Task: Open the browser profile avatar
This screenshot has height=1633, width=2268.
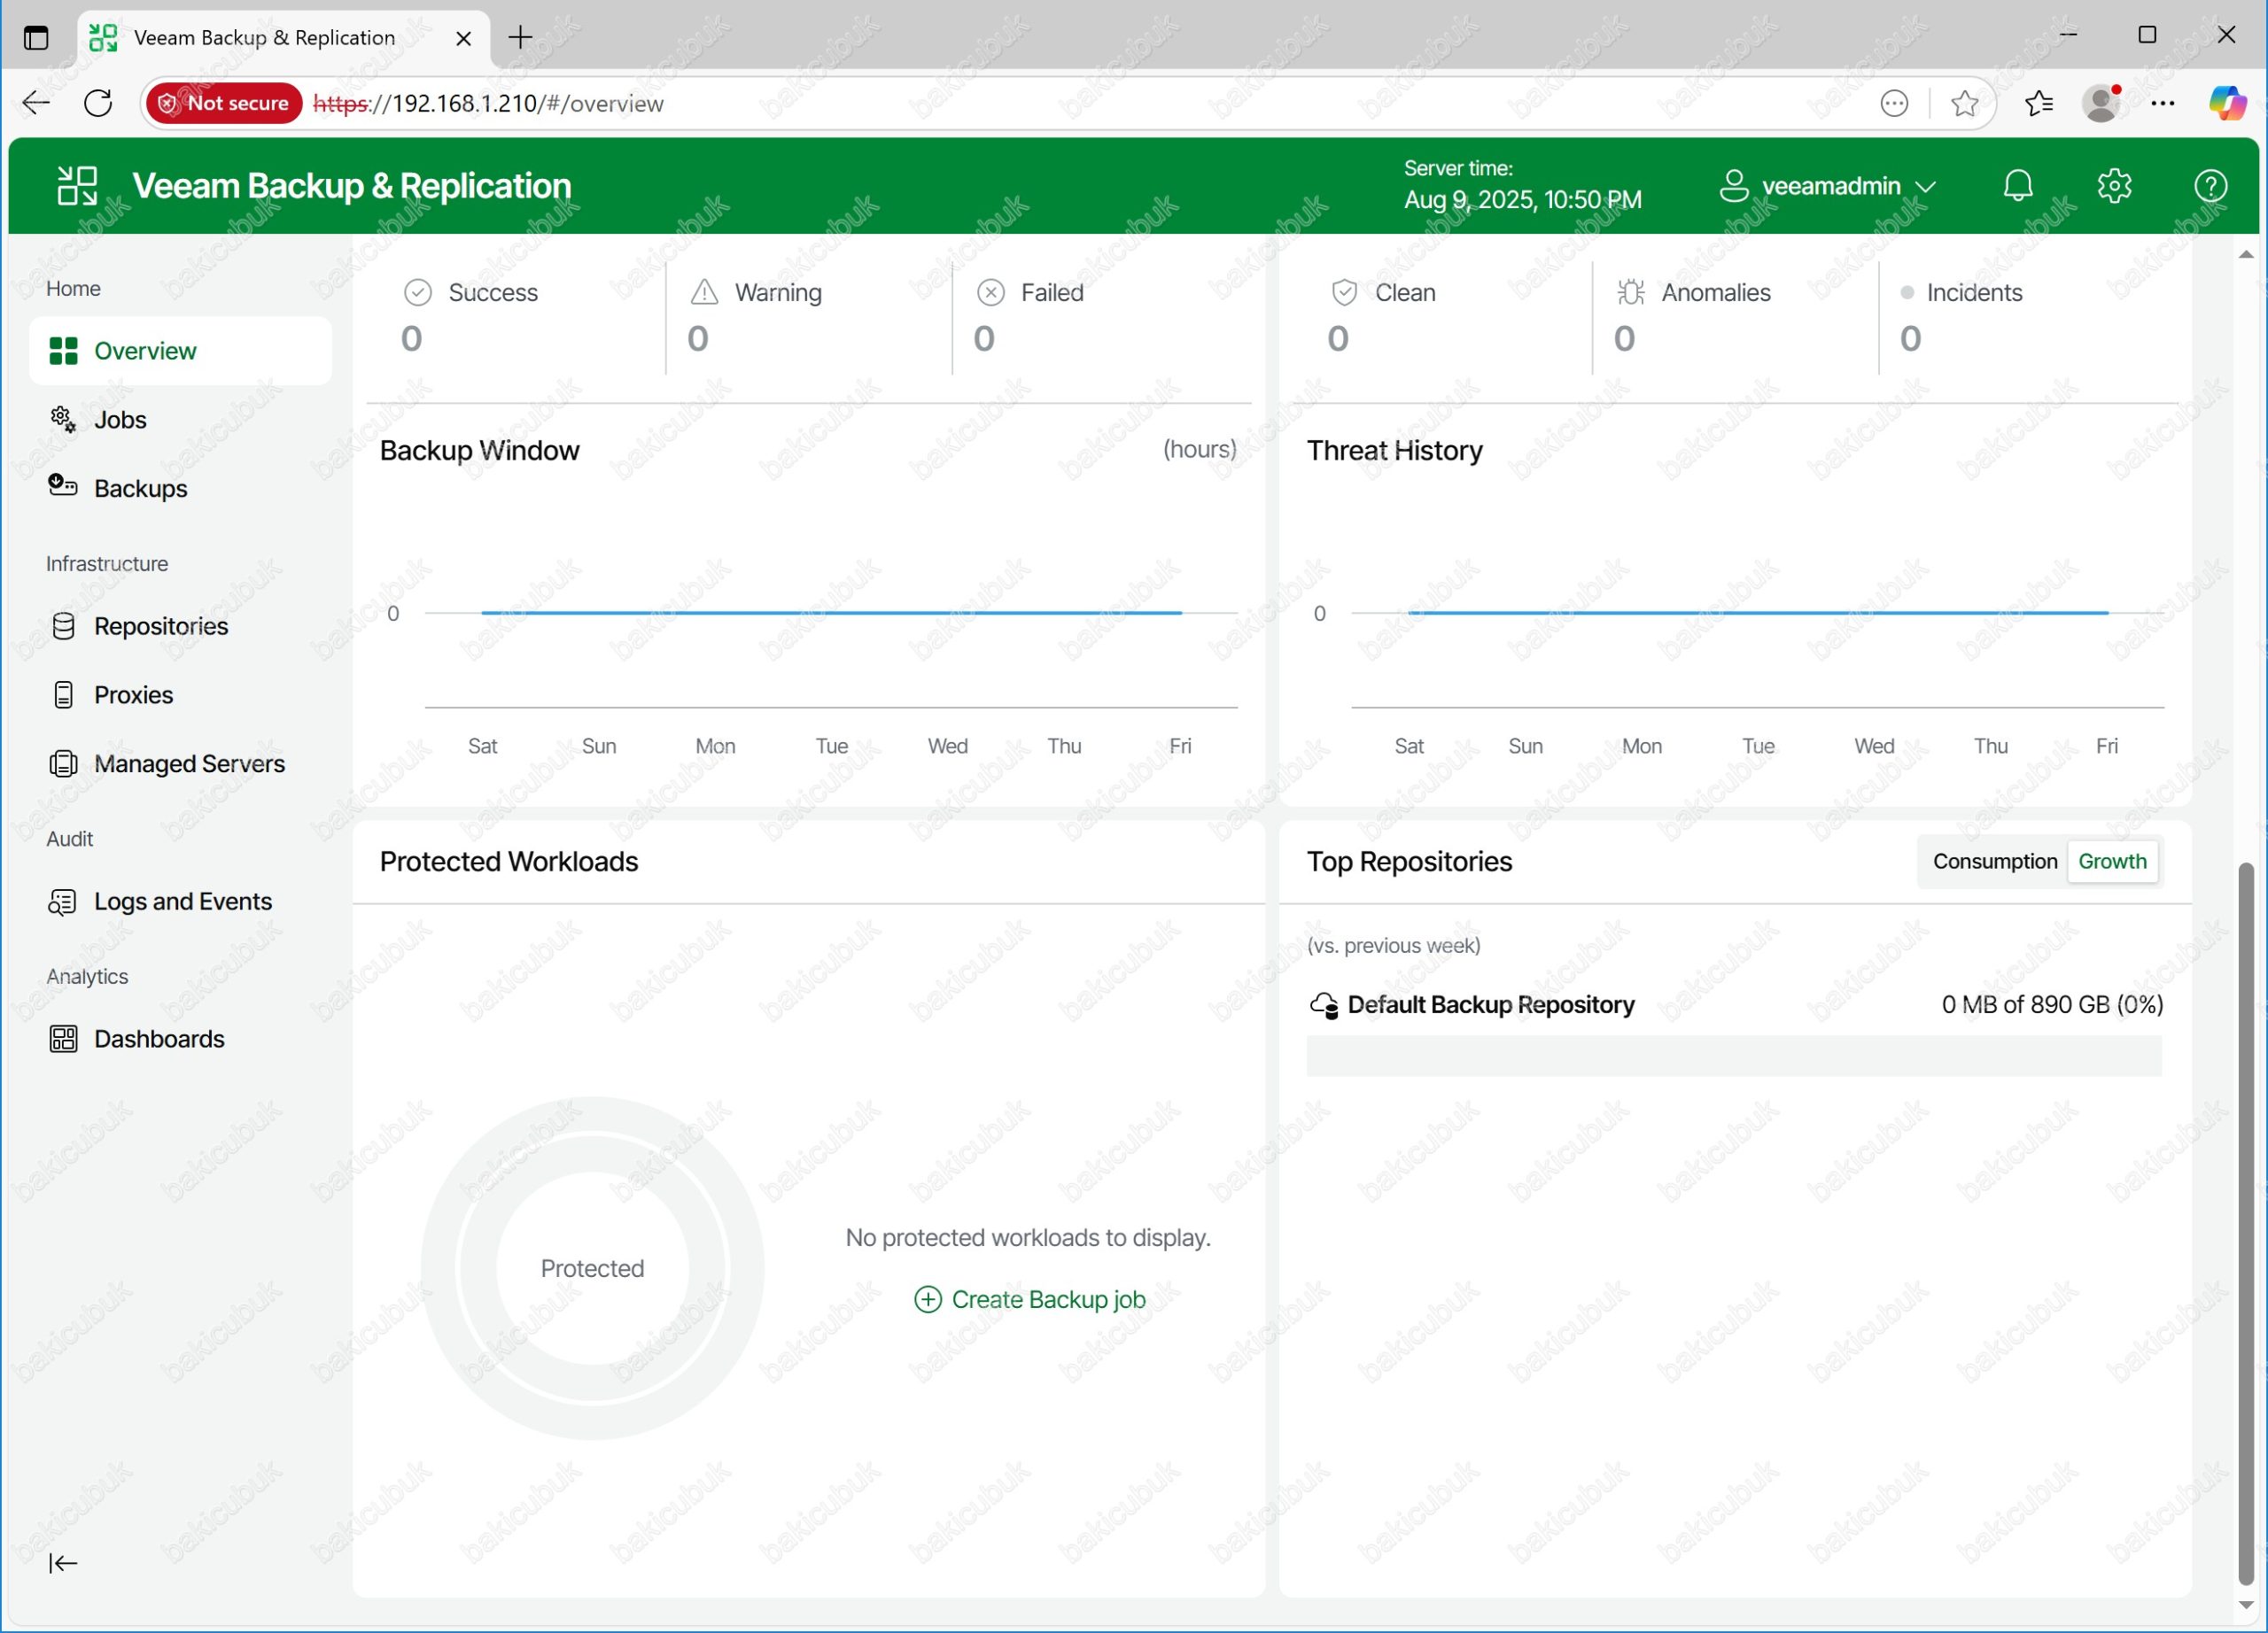Action: (2101, 103)
